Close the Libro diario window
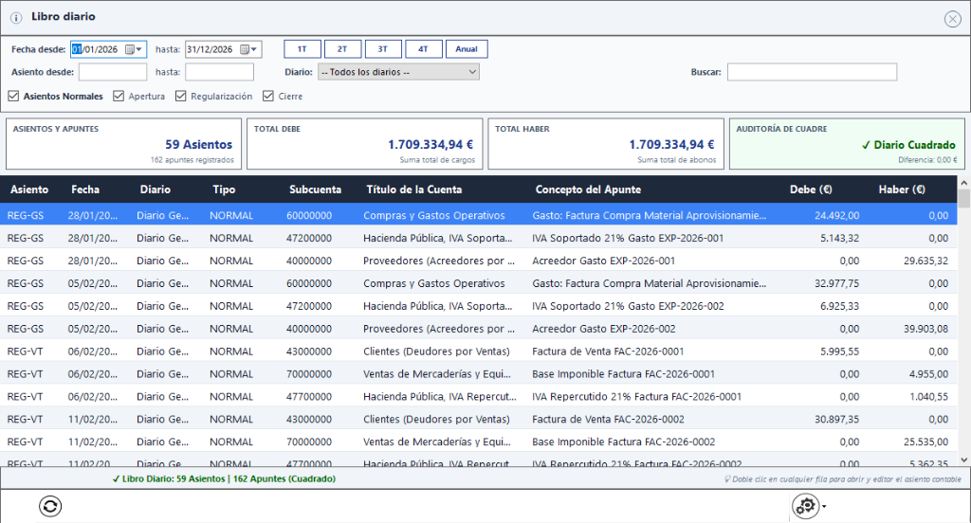This screenshot has height=523, width=971. 952,19
